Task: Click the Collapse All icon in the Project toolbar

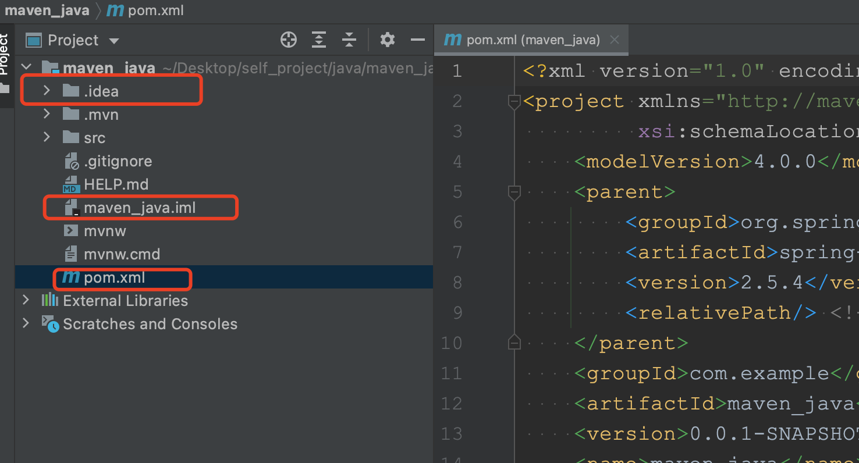Action: 349,40
